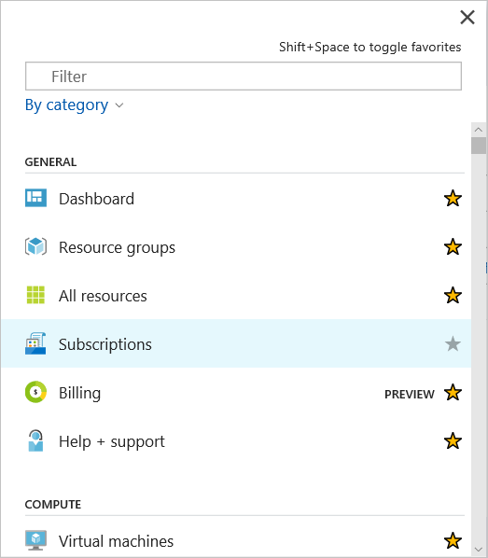
Task: Click the All resources green grid icon
Action: 35,295
